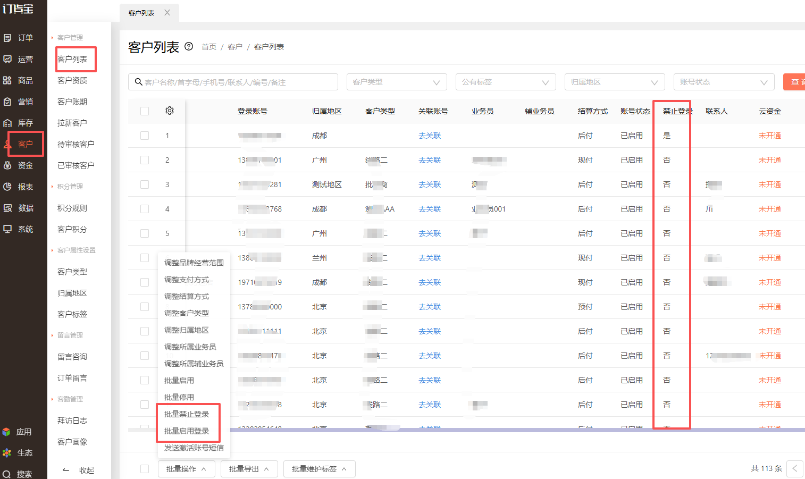
Task: Open the 库存 inventory sidebar icon
Action: pos(7,123)
